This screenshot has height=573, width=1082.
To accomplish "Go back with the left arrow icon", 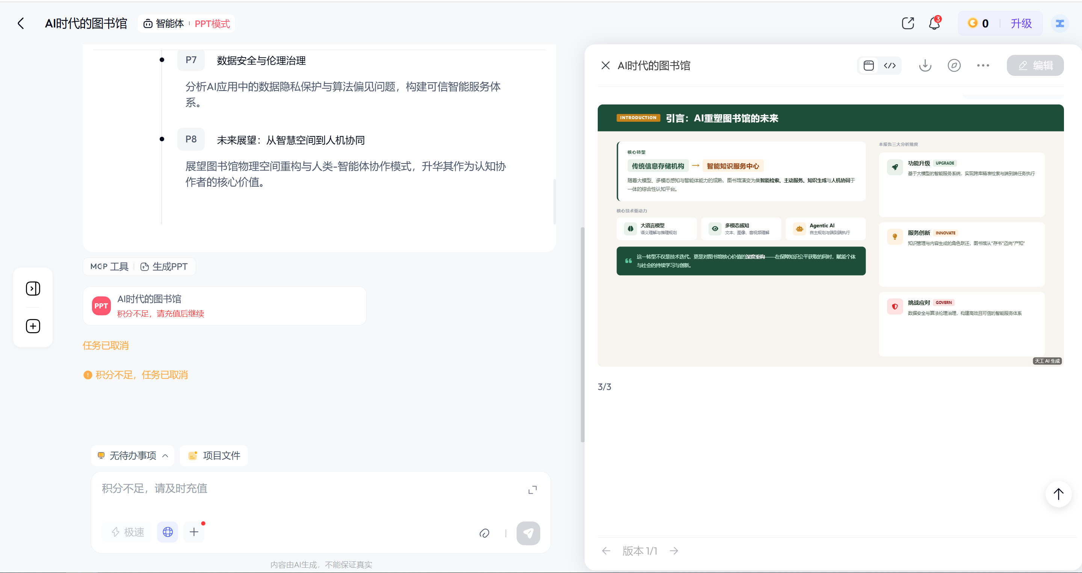I will click(x=20, y=23).
